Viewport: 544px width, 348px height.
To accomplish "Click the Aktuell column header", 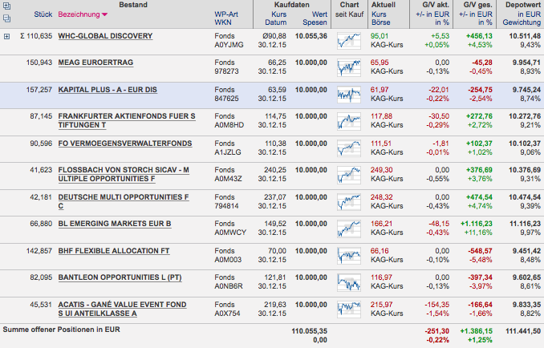I will click(x=384, y=5).
